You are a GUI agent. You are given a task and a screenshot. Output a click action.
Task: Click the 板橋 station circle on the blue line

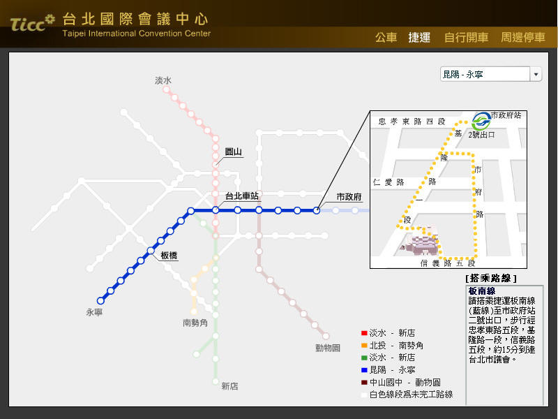151,251
